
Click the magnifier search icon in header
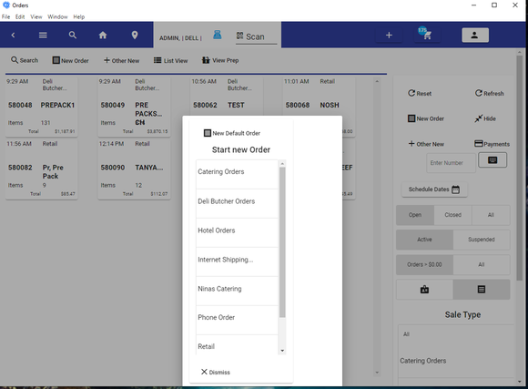click(73, 35)
